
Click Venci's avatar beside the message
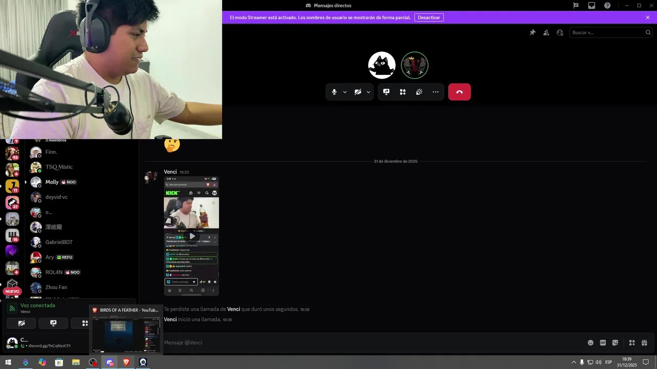tap(151, 177)
